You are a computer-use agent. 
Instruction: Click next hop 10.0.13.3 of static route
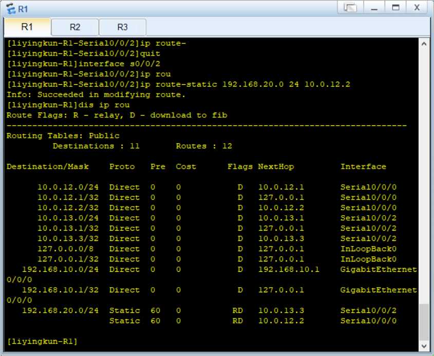(x=281, y=310)
